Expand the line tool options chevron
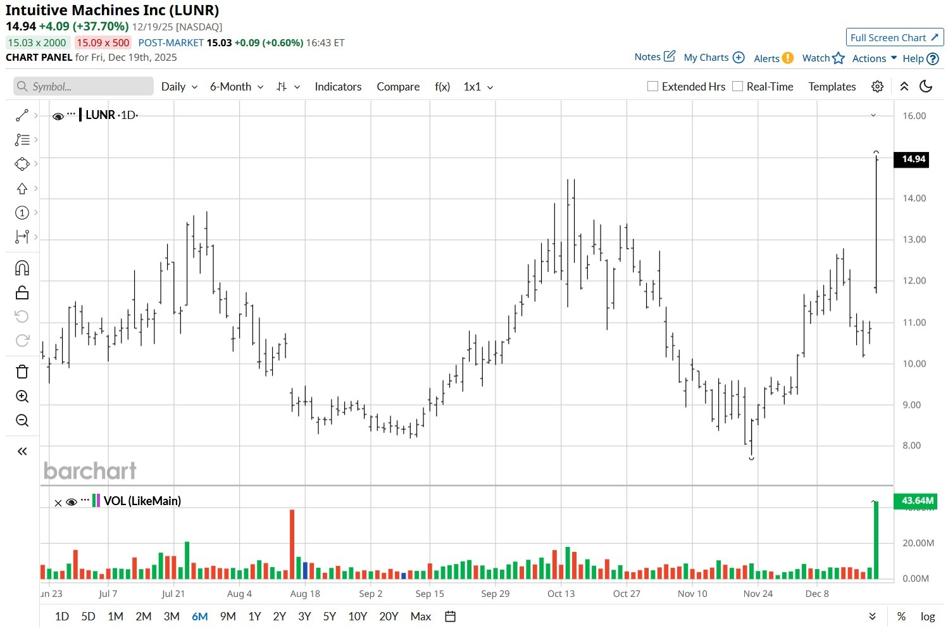 pyautogui.click(x=36, y=115)
